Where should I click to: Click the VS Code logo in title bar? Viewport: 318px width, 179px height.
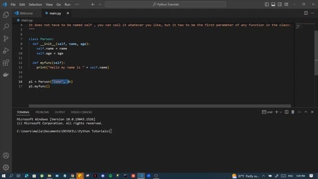pos(4,4)
